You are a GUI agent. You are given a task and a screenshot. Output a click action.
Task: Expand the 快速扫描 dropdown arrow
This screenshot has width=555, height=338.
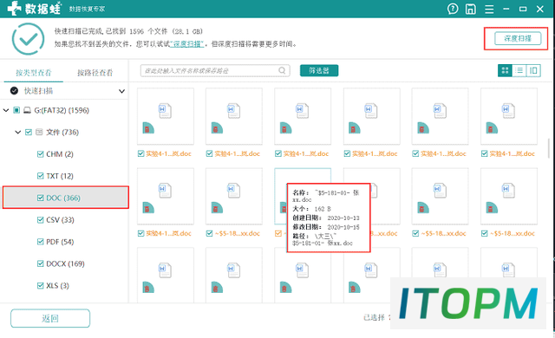pos(121,91)
